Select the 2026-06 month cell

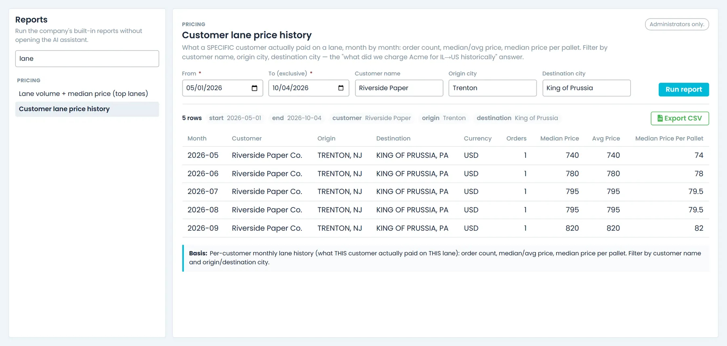click(x=203, y=174)
